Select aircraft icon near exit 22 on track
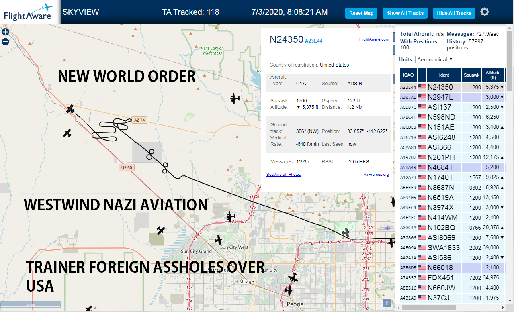514x312 pixels. tap(346, 232)
